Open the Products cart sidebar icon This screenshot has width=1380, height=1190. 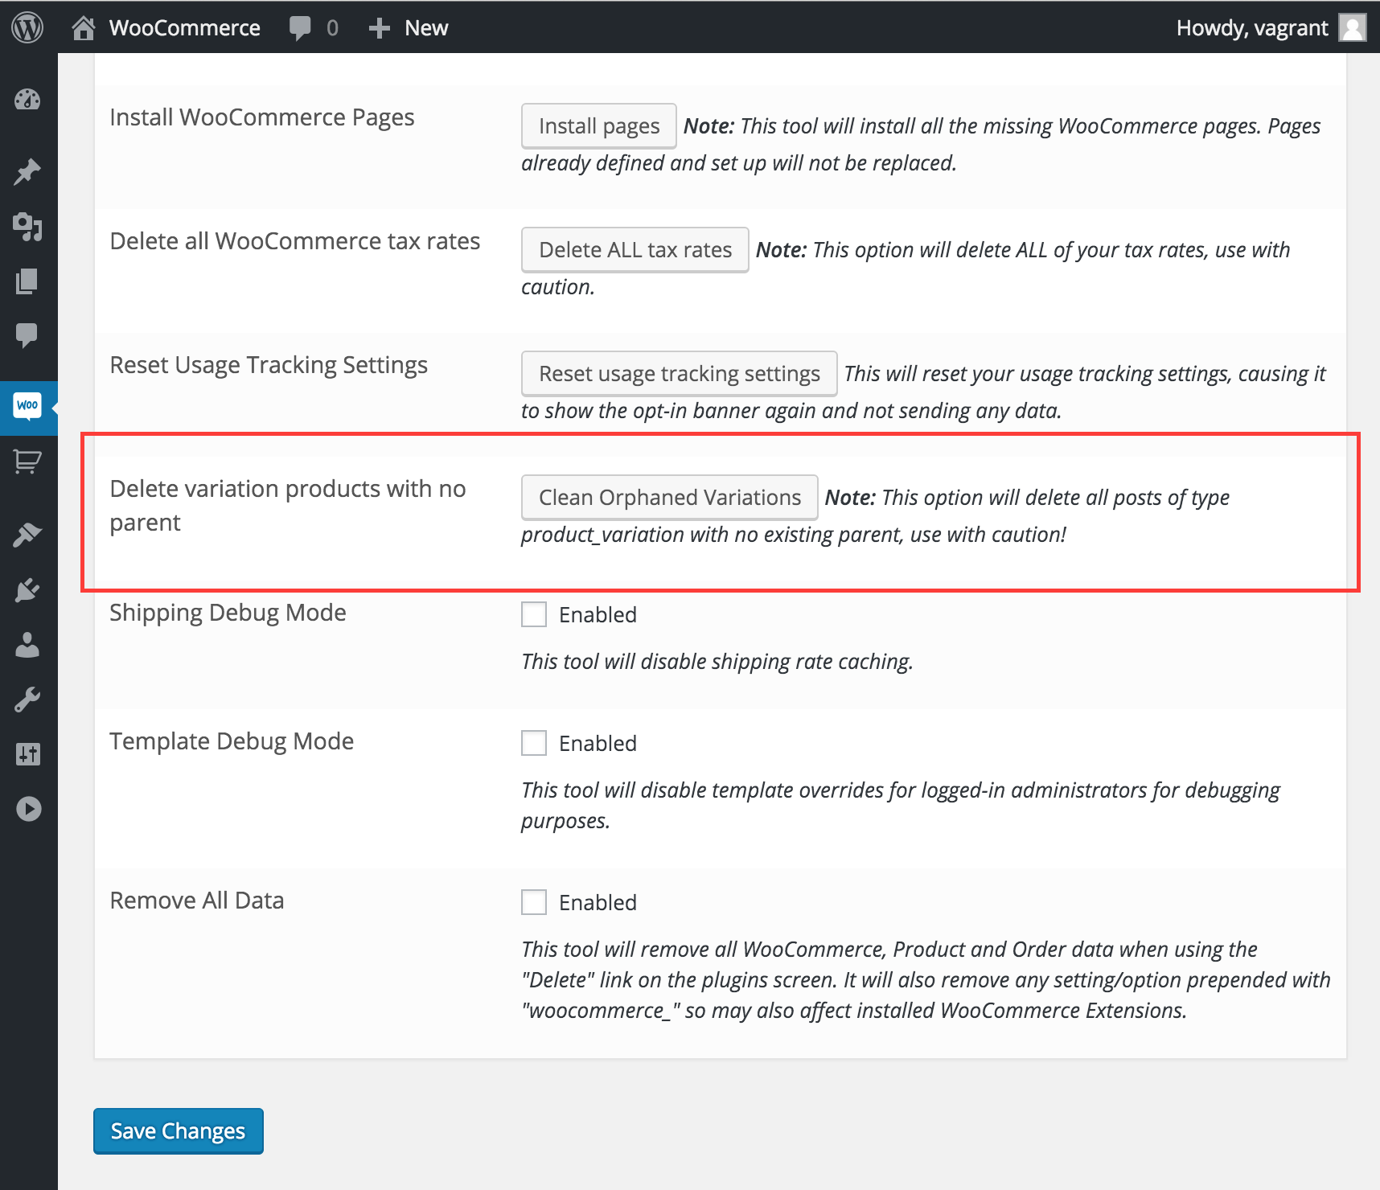click(27, 462)
